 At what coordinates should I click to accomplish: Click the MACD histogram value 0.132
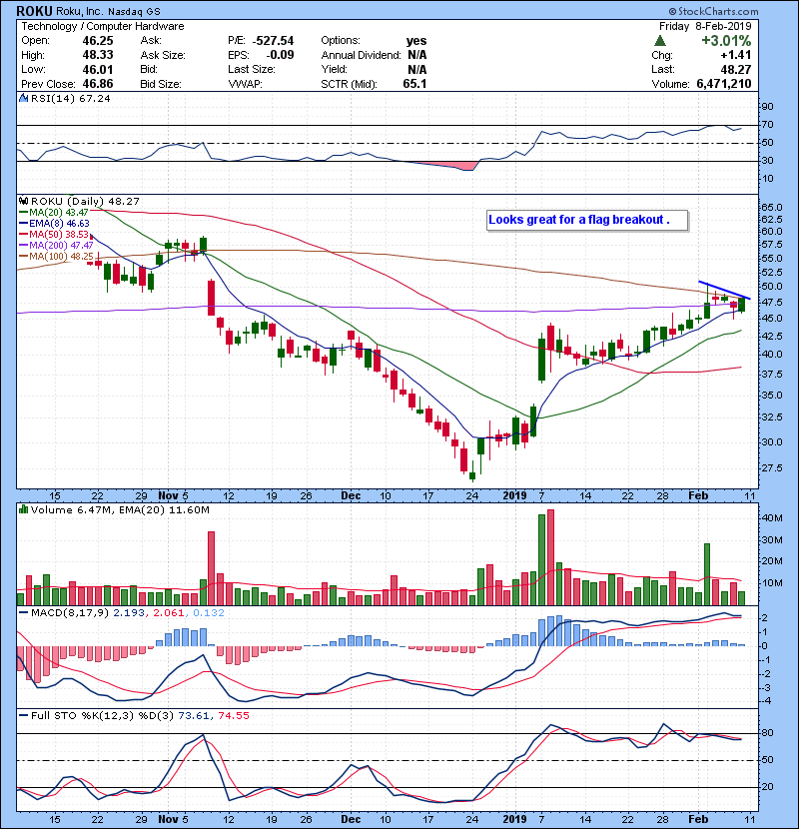[209, 613]
